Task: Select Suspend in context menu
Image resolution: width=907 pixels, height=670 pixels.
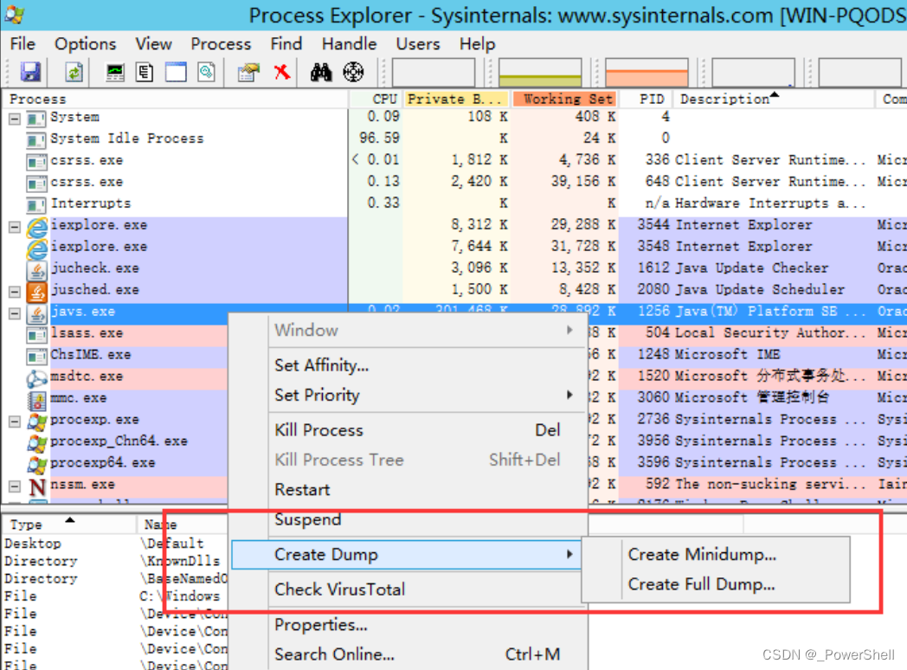Action: [409, 519]
